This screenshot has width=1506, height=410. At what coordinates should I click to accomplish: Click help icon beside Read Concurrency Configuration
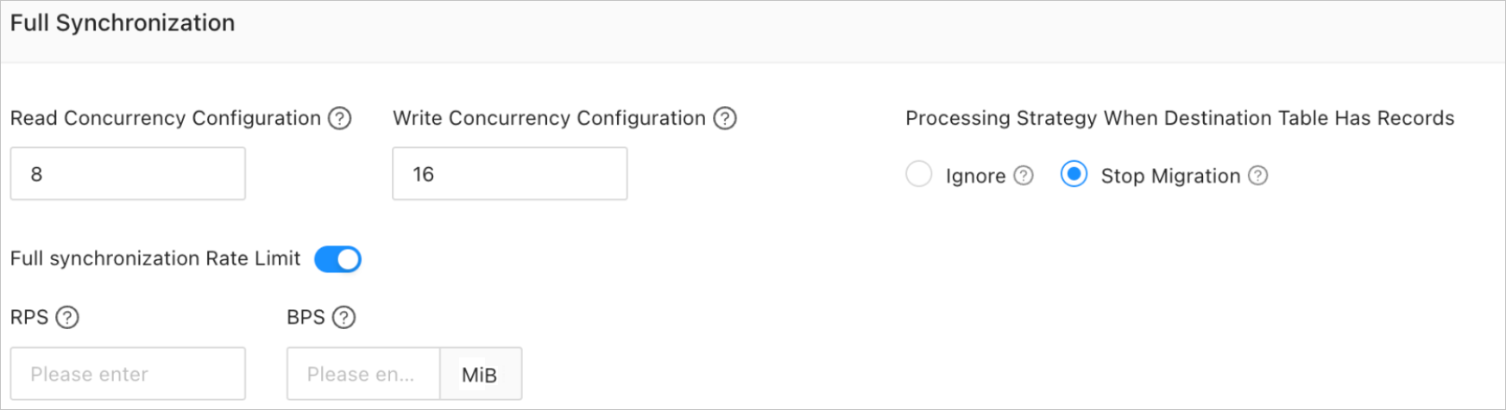click(x=340, y=118)
